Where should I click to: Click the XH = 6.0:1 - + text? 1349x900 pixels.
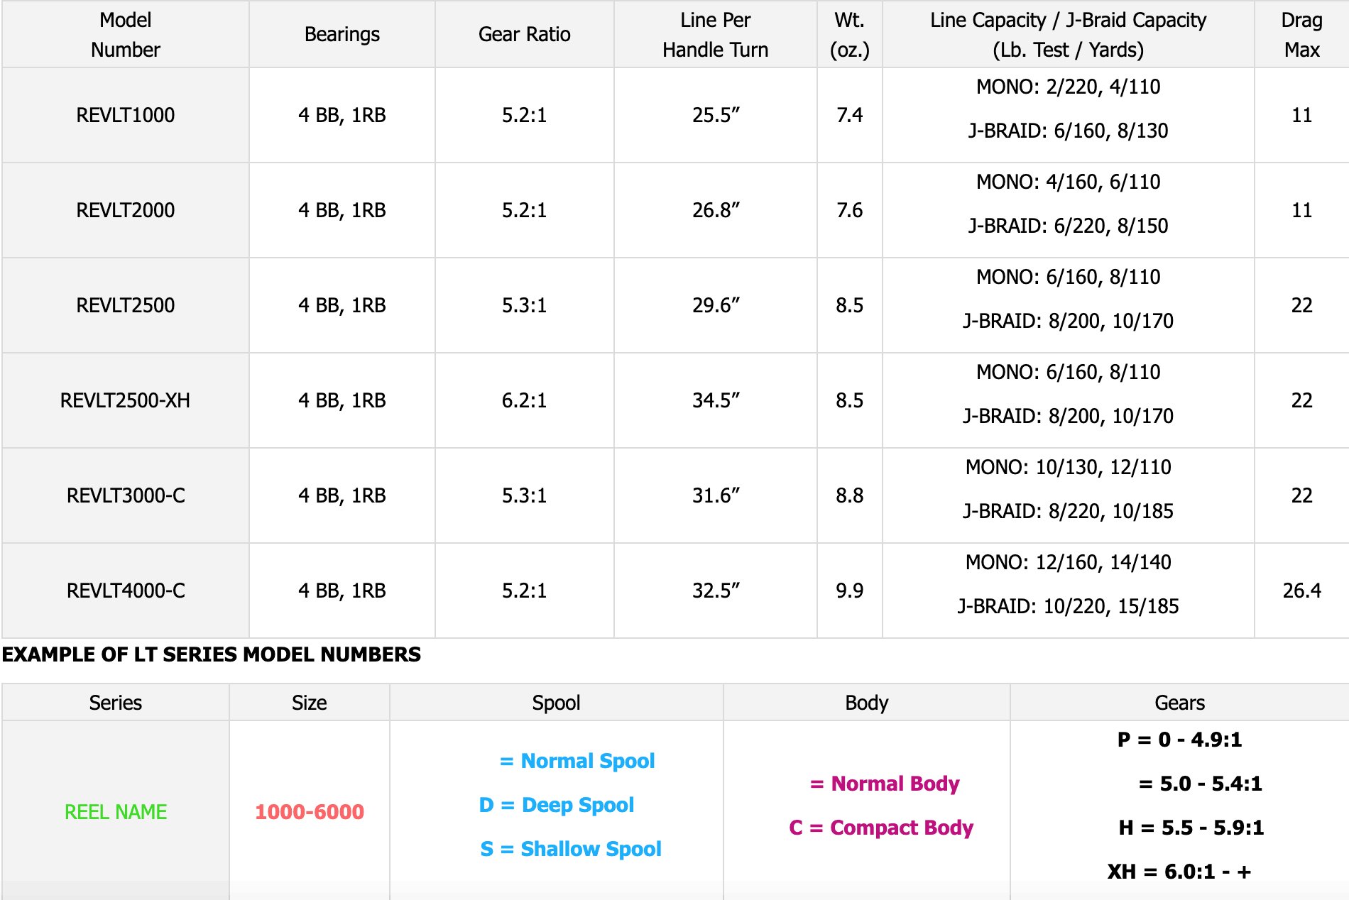coord(1179,872)
